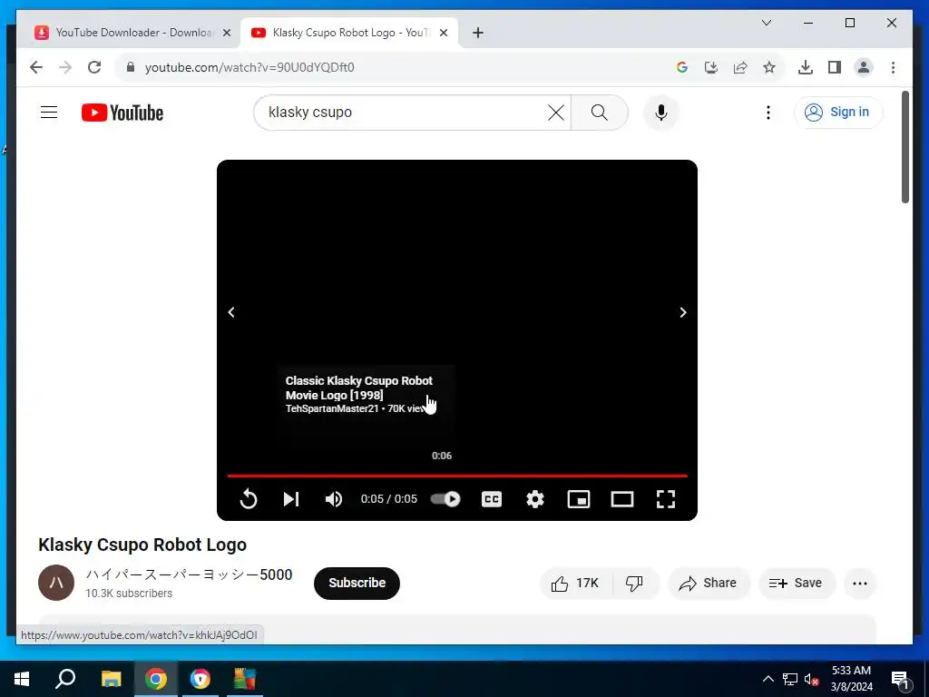The width and height of the screenshot is (929, 697).
Task: Open more actions ellipsis under video
Action: tap(860, 584)
